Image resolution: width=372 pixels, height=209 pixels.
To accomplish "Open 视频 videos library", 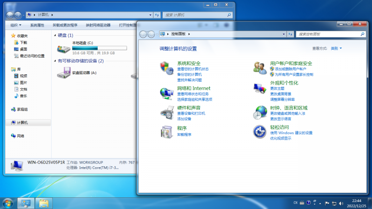I will pyautogui.click(x=20, y=76).
